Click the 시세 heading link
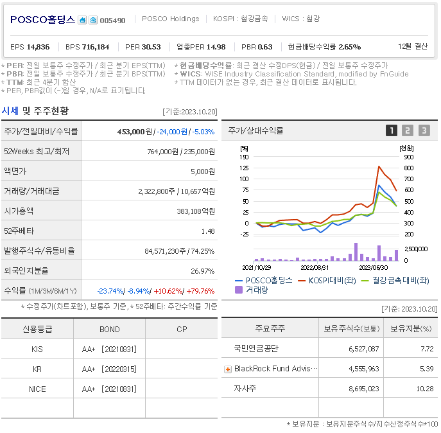 [10, 111]
